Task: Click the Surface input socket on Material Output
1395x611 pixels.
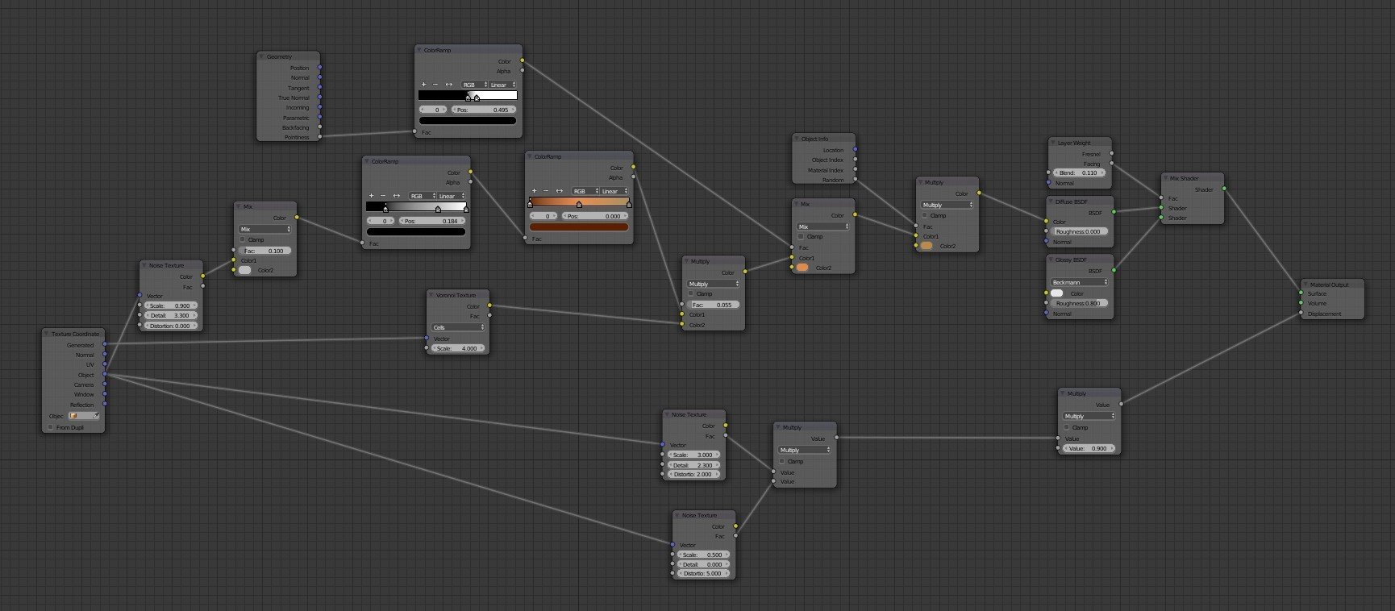Action: point(1301,293)
